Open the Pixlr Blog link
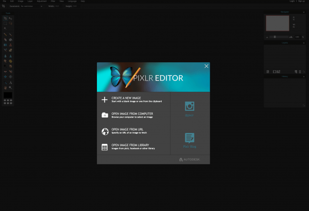The image size is (309, 211). (x=189, y=140)
